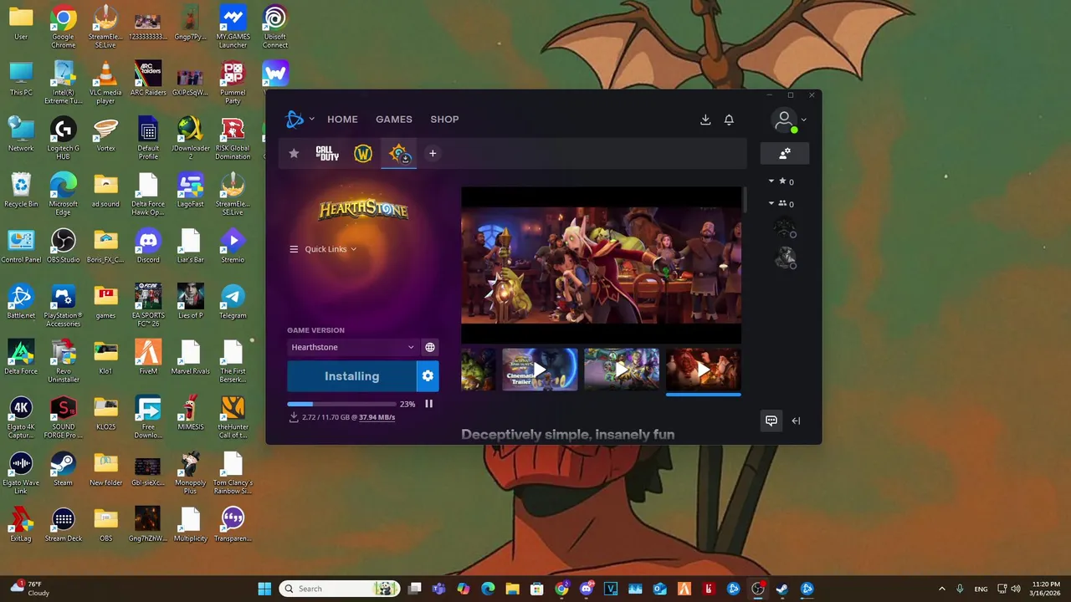This screenshot has height=602, width=1071.
Task: Add a game with the plus button
Action: [x=433, y=154]
